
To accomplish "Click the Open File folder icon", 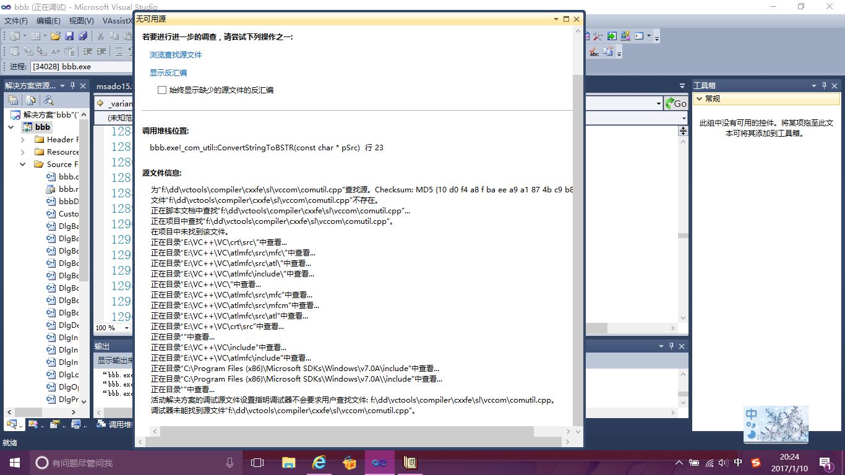I will coord(56,36).
